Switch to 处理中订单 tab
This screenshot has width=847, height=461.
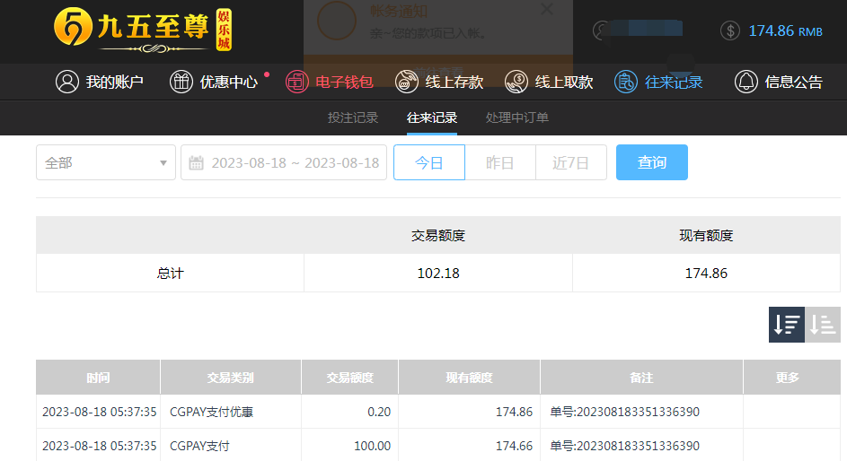pos(517,117)
